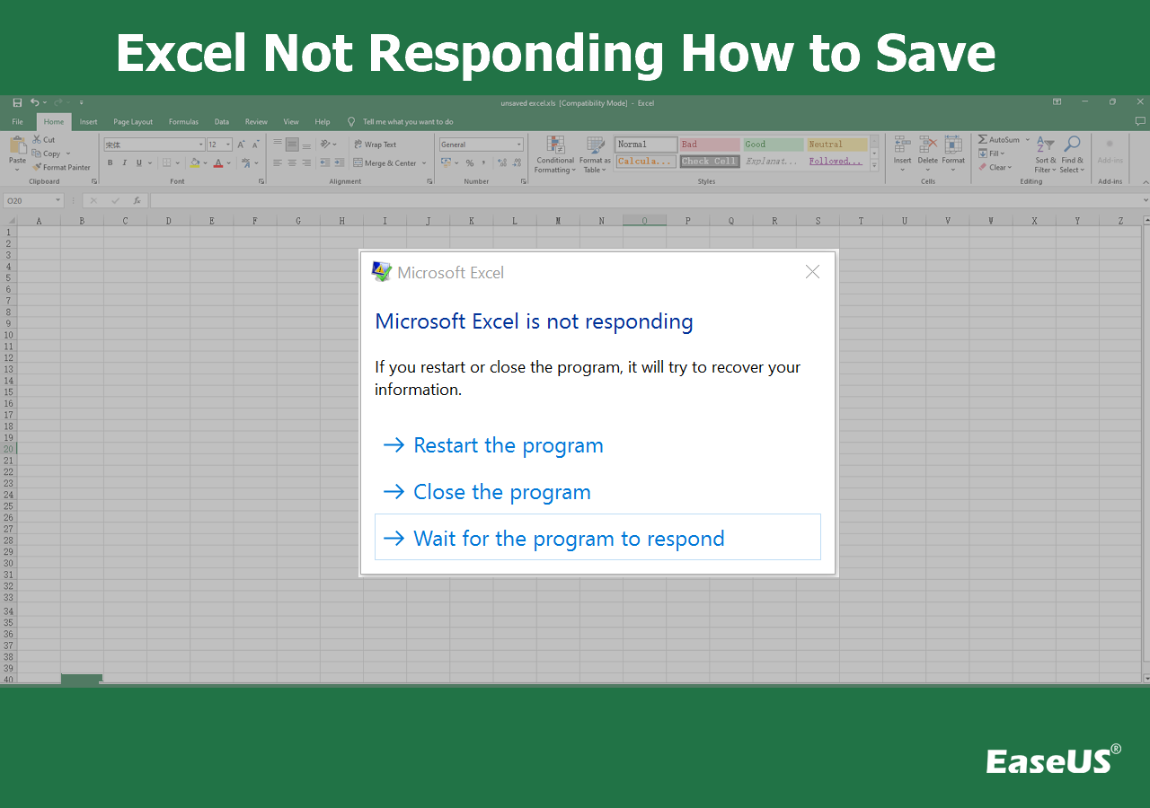This screenshot has height=808, width=1150.
Task: Decrease font size with the smaller A
Action: tap(255, 145)
